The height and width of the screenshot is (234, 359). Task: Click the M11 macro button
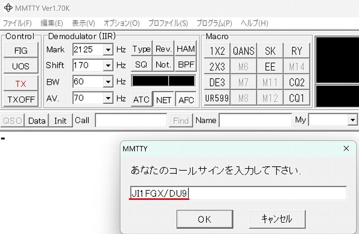tap(270, 82)
